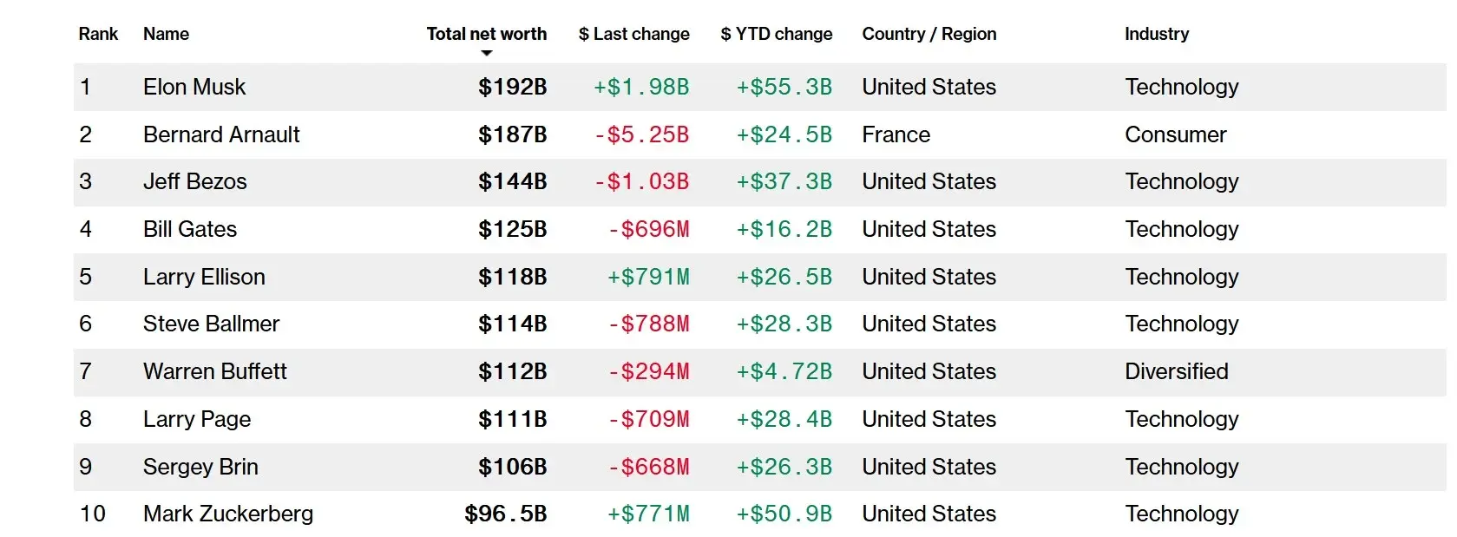The image size is (1457, 537).
Task: Open Warren Buffett's row name
Action: point(214,371)
